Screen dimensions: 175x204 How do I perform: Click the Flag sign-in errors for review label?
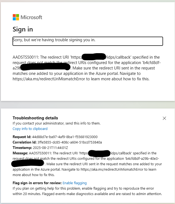[x=37, y=183]
